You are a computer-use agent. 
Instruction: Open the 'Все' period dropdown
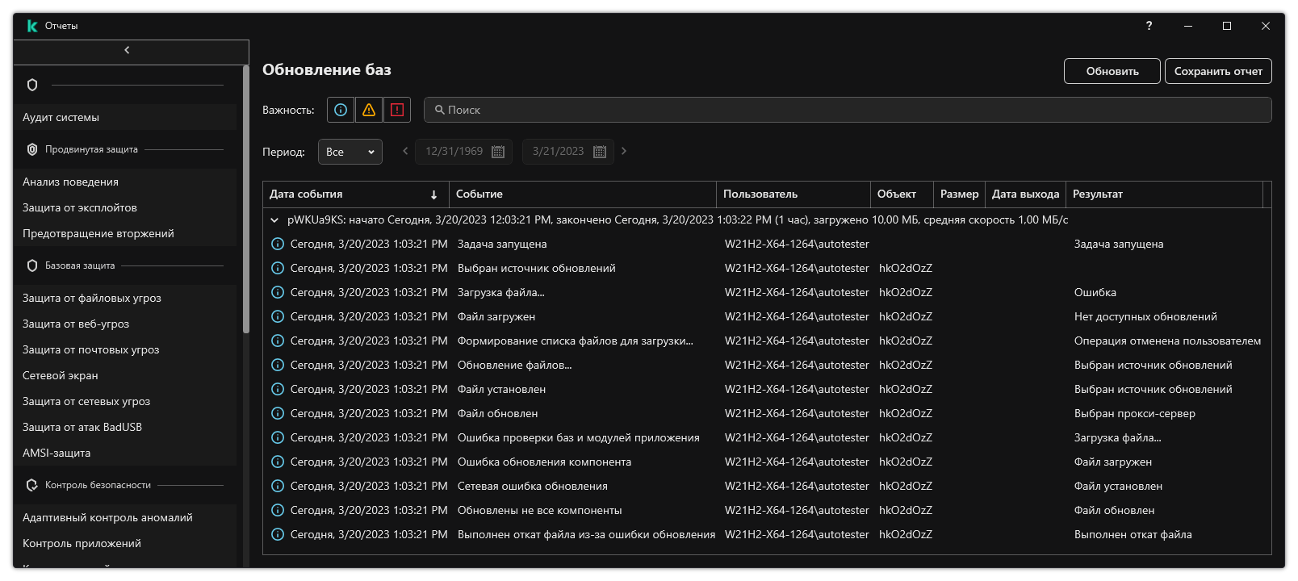pos(350,152)
